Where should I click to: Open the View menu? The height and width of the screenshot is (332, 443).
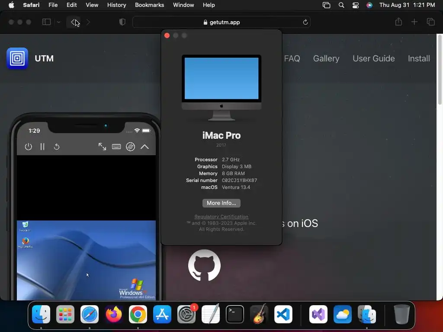tap(92, 5)
